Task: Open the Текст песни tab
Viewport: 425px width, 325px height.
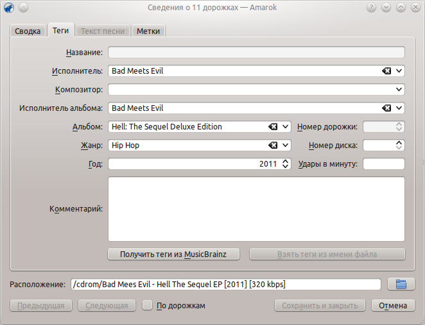Action: tap(103, 31)
